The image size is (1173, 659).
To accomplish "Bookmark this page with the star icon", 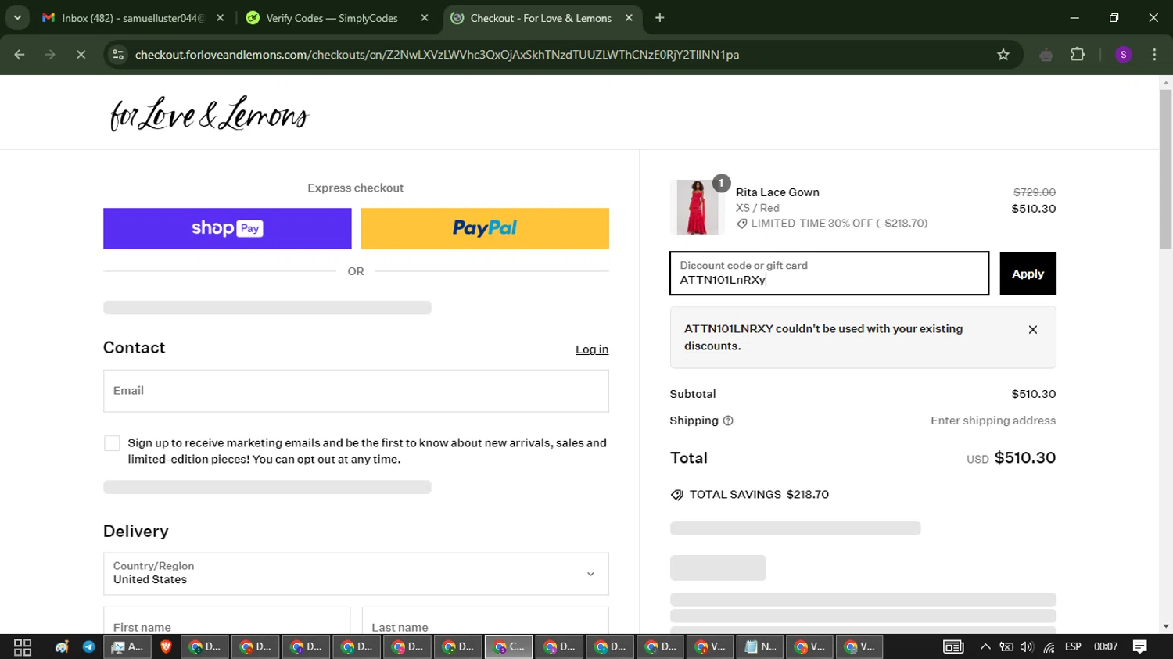I will point(1003,55).
